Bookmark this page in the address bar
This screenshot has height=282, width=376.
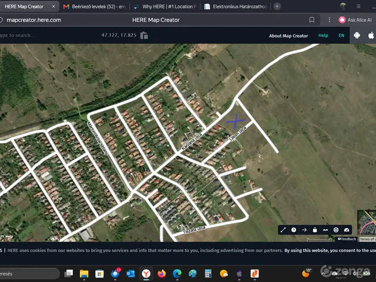click(x=312, y=20)
